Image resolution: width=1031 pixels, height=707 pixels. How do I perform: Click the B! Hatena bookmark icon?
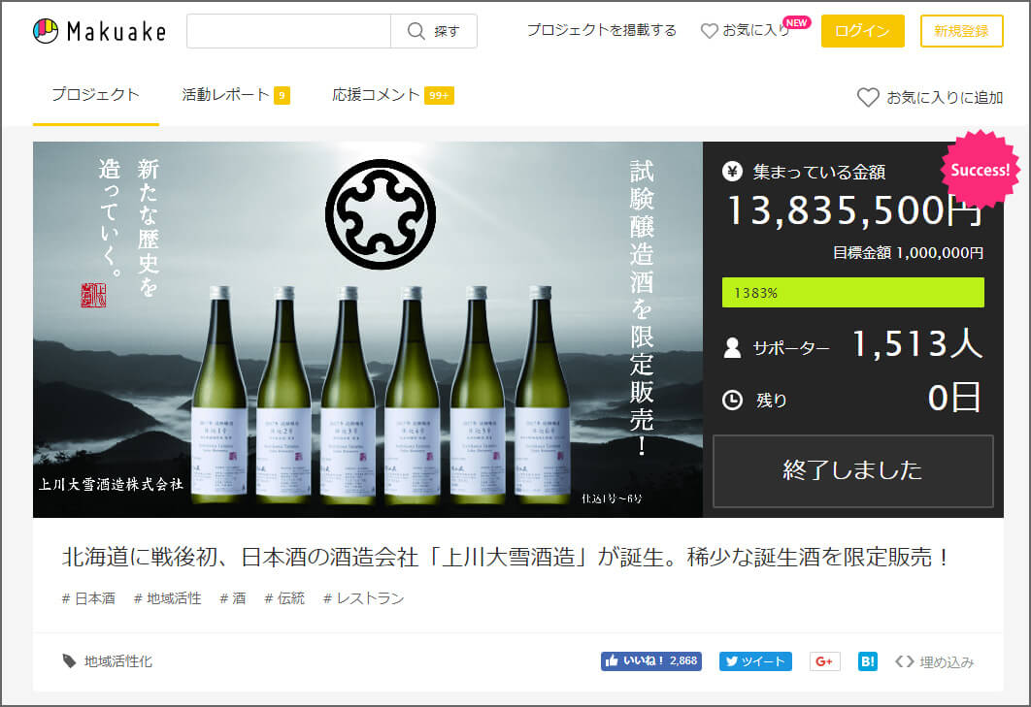[867, 661]
